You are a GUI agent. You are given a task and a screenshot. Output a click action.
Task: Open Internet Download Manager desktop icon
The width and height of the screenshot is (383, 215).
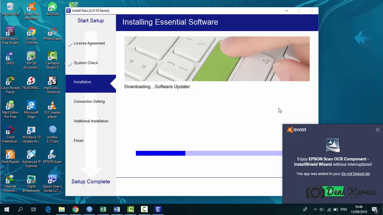[10, 184]
